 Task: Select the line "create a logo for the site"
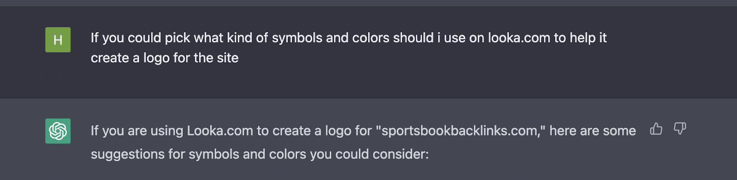(164, 58)
